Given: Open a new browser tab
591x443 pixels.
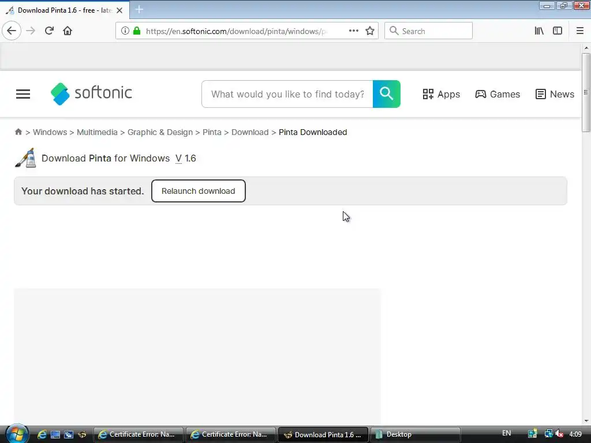Looking at the screenshot, I should tap(139, 9).
